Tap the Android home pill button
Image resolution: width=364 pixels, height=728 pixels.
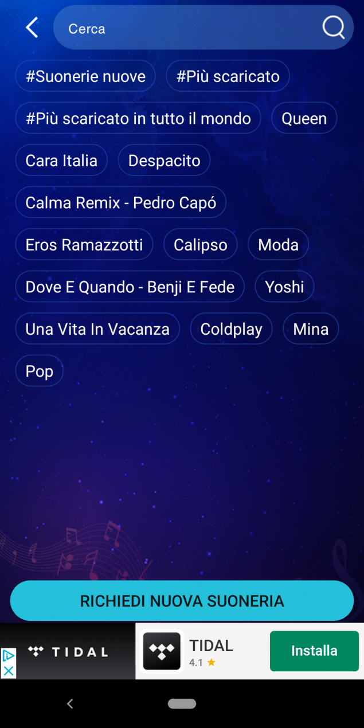(182, 703)
